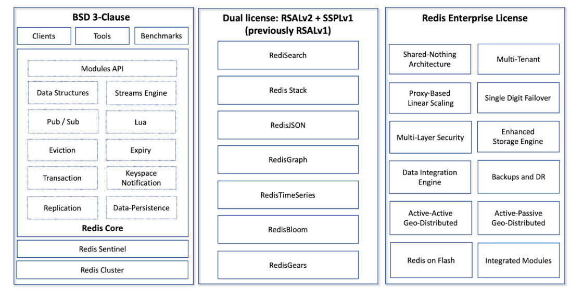Viewport: 583px width, 299px height.
Task: Click the Data Structures box
Action: 63,93
